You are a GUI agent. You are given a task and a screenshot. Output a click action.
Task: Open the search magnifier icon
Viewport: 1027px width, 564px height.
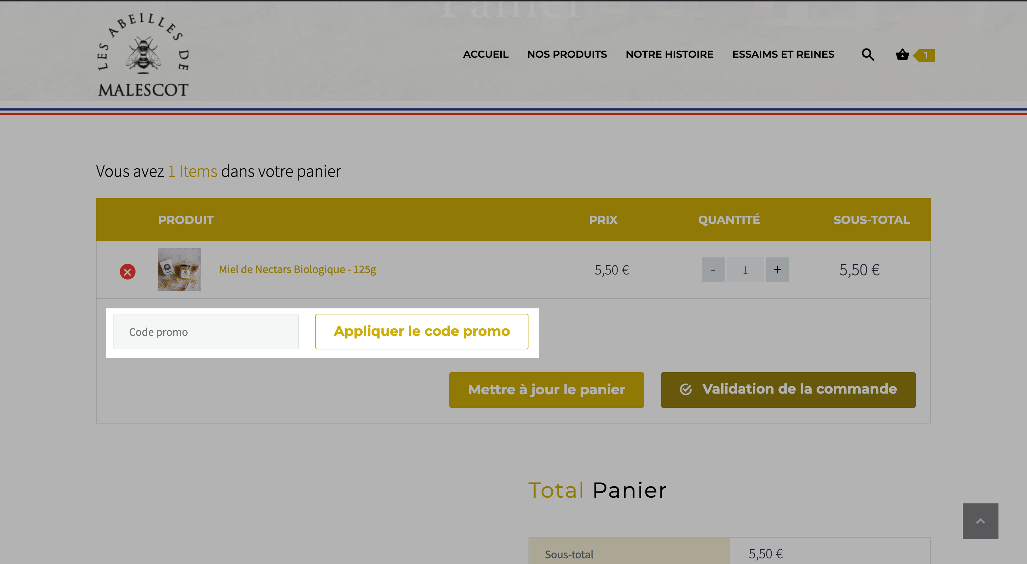[x=868, y=55]
